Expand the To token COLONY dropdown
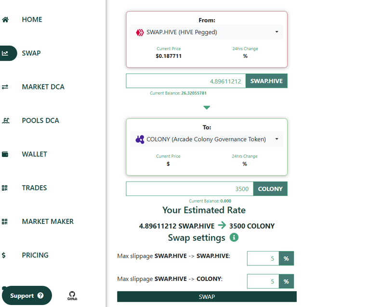The width and height of the screenshot is (370, 307). (x=207, y=140)
